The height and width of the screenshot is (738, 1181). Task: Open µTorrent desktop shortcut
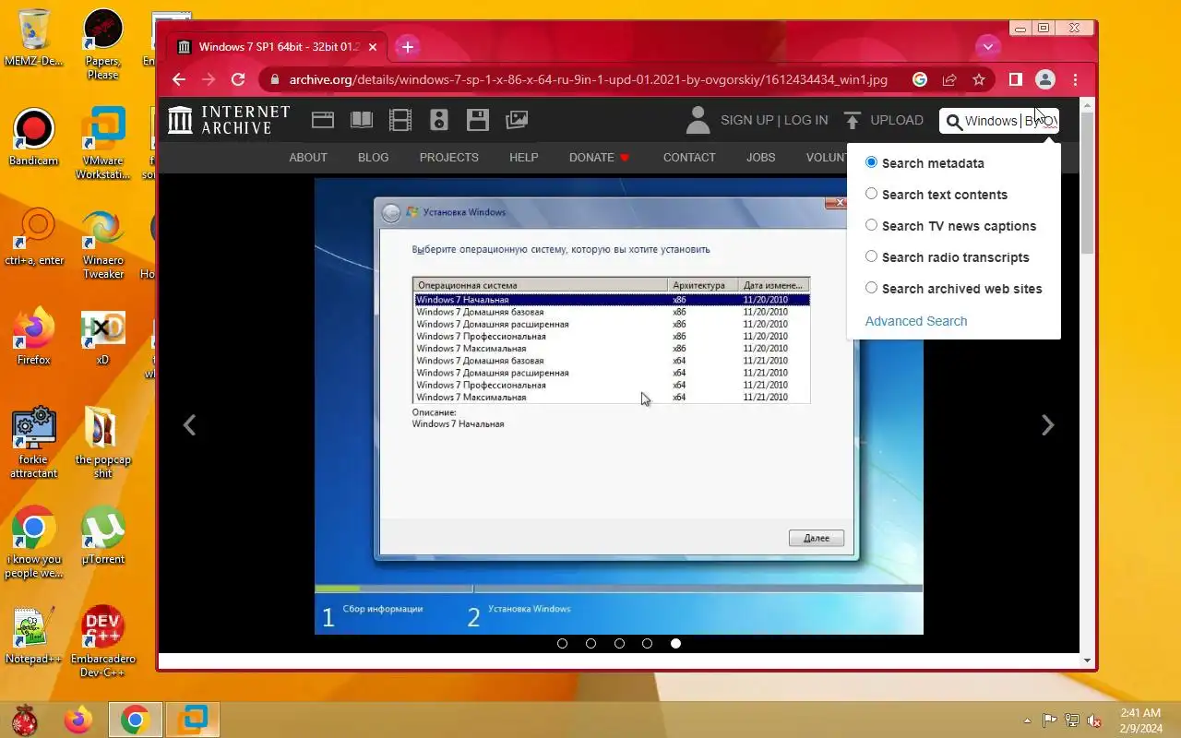[102, 537]
